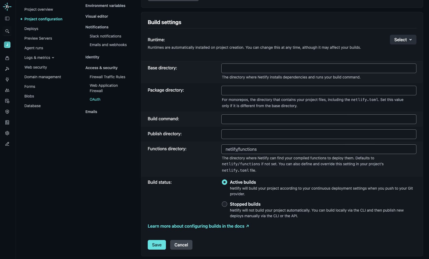429x259 pixels.
Task: Open Agent runs
Action: (34, 48)
